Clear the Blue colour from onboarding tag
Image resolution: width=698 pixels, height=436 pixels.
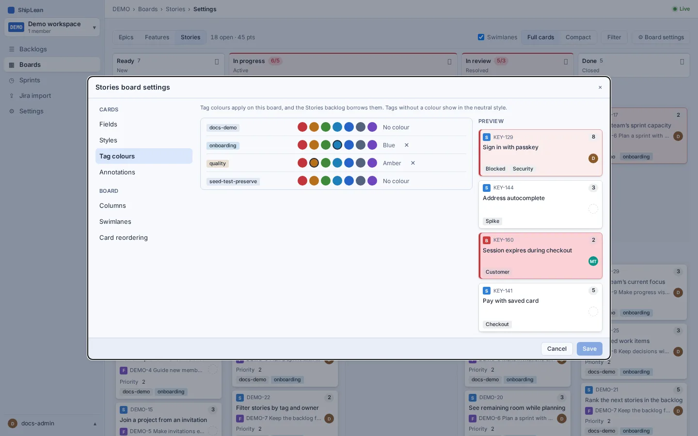point(407,145)
